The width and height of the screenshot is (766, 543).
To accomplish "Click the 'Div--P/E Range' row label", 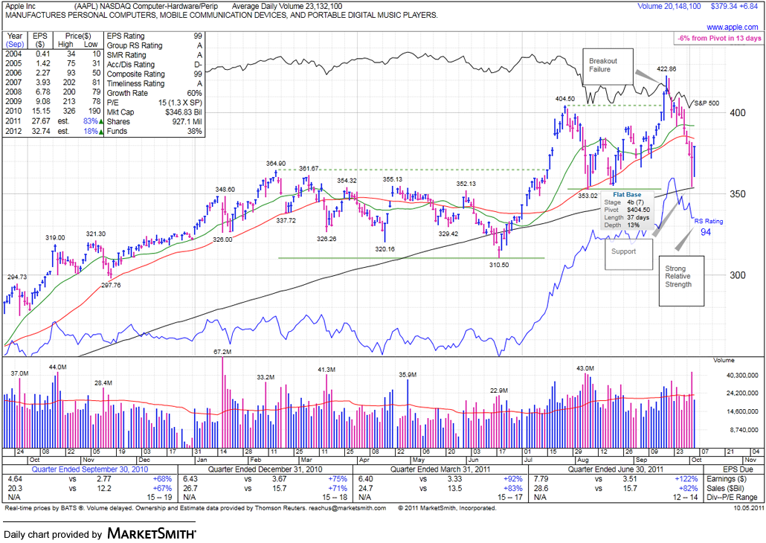I will [x=732, y=498].
